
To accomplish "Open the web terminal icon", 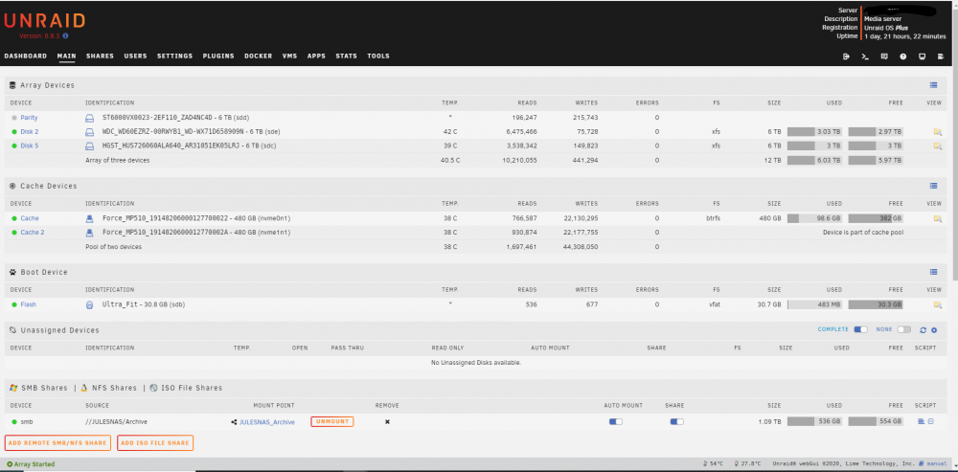I will (x=865, y=56).
